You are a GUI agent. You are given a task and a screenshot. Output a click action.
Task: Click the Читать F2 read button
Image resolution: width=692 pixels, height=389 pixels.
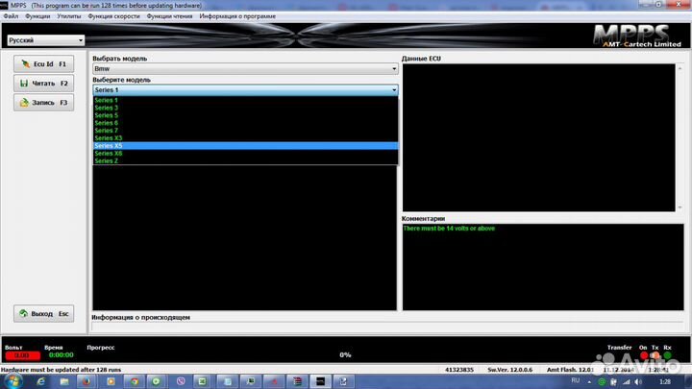[x=43, y=84]
